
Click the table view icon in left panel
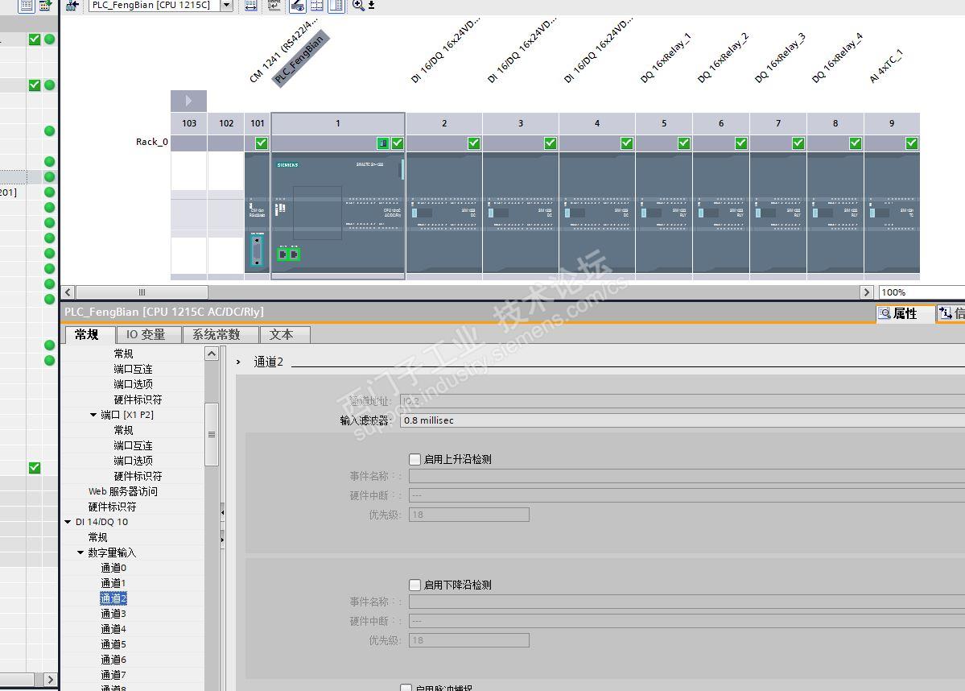tap(27, 6)
